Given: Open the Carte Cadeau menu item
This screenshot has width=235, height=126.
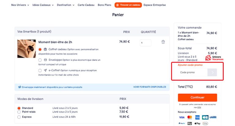Looking at the screenshot, I should [x=86, y=5].
